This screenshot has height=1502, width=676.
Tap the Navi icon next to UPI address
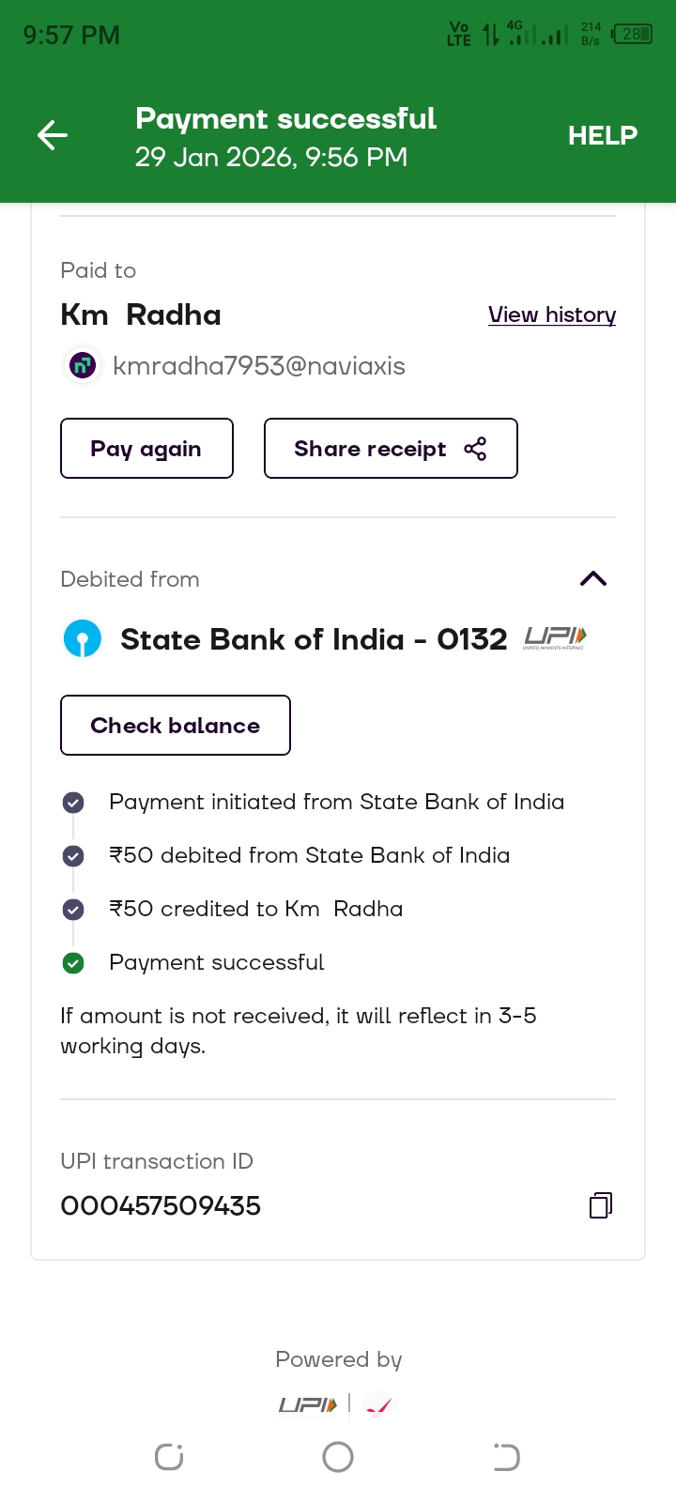click(83, 365)
